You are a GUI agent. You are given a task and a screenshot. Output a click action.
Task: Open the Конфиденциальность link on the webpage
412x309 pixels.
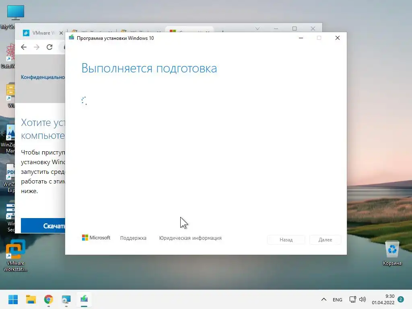pyautogui.click(x=43, y=77)
